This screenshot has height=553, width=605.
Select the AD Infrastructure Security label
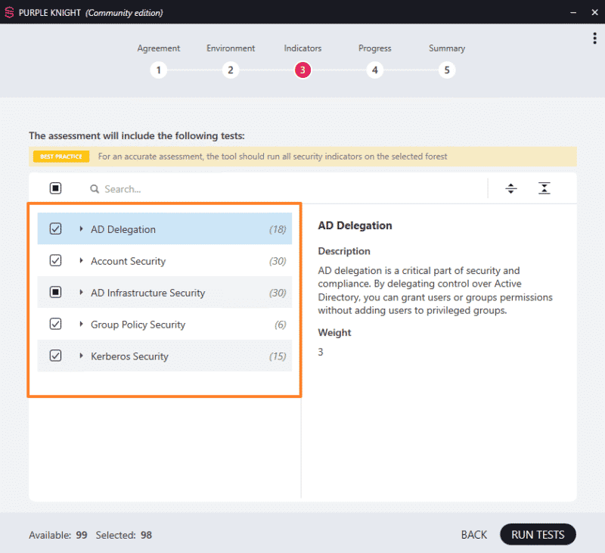147,293
